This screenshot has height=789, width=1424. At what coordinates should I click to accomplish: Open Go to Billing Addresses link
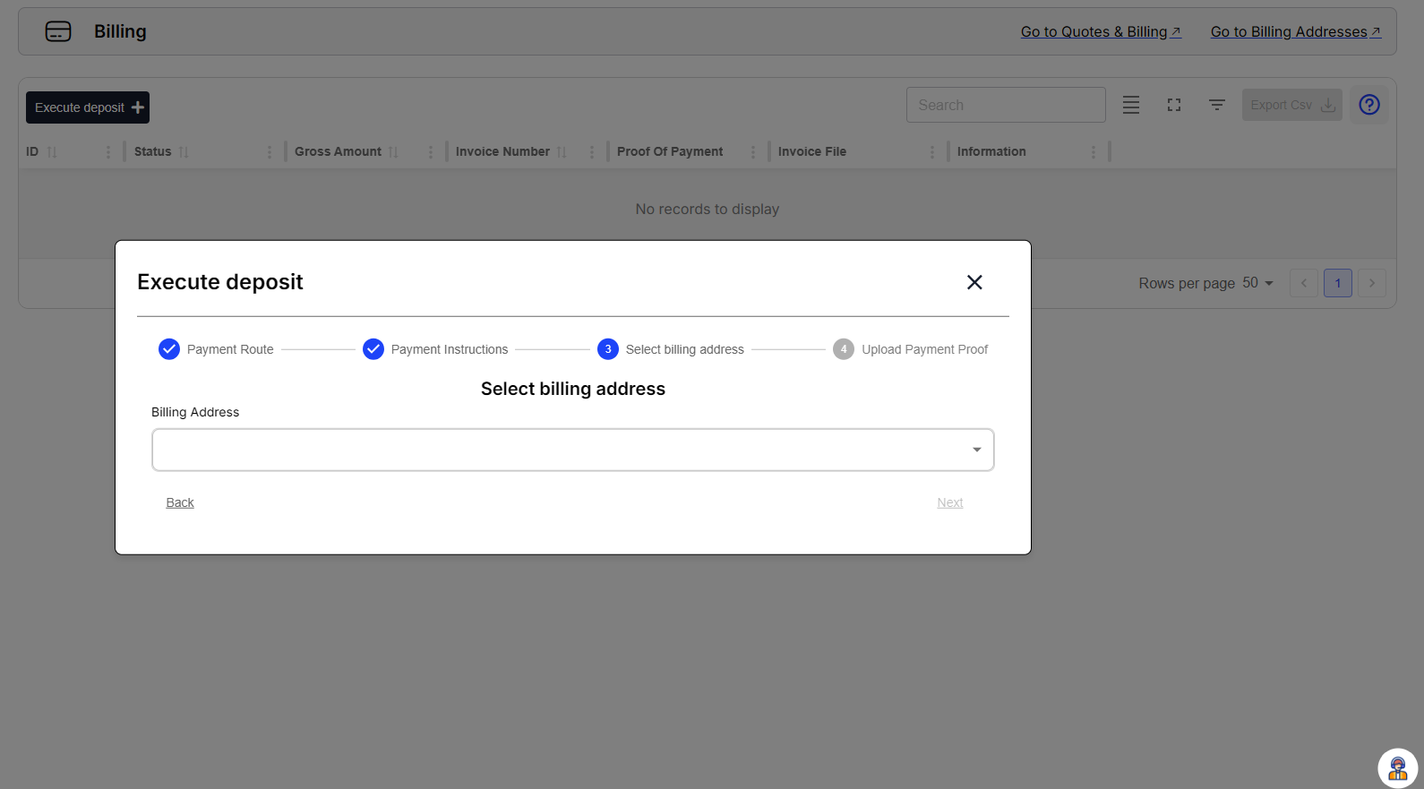coord(1295,31)
